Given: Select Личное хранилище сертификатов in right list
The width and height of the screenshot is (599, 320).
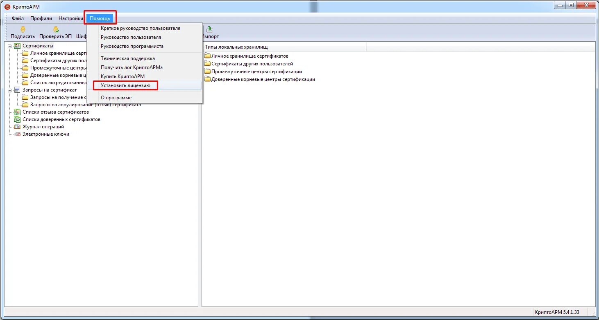Looking at the screenshot, I should (x=250, y=56).
